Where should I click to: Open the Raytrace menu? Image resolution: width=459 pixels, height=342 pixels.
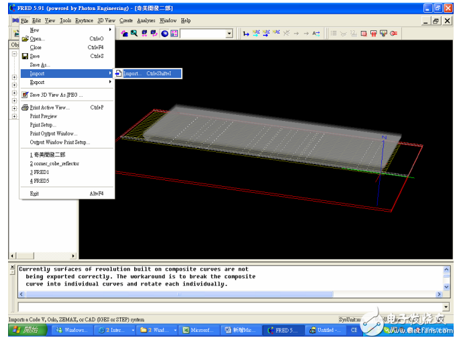[84, 21]
